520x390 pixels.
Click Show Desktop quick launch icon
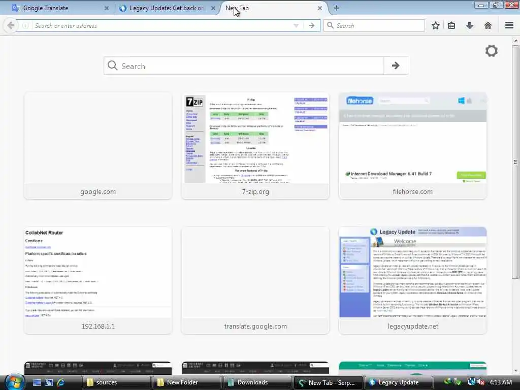(37, 382)
